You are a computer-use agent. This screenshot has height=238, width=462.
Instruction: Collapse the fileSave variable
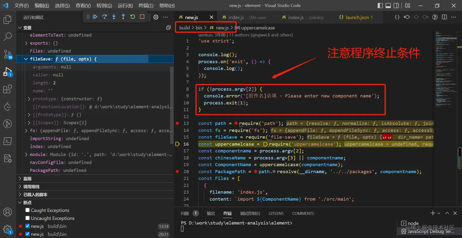[x=27, y=59]
